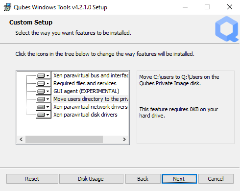Select the 'Xen paravirtual disk drivers' row
The image size is (240, 191).
[x=85, y=115]
